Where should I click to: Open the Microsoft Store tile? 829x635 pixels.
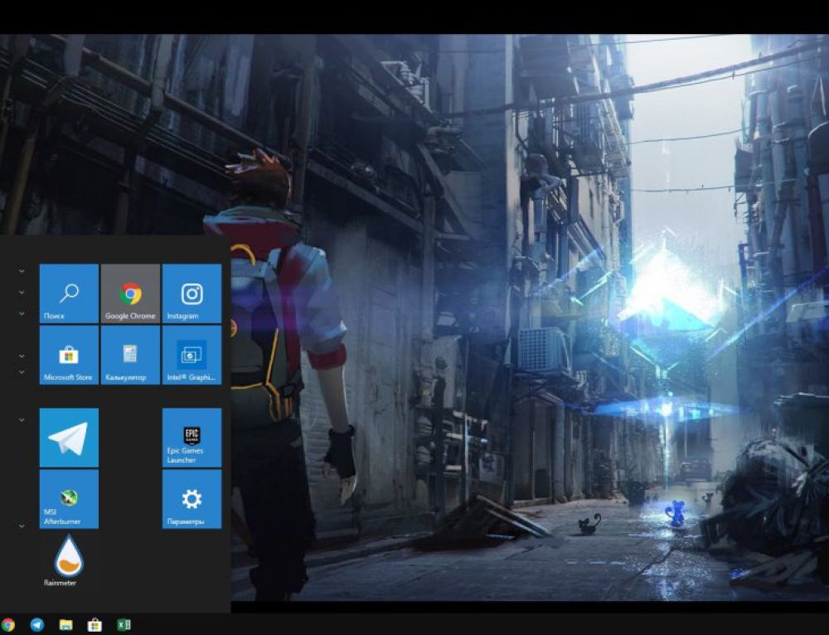pos(68,356)
